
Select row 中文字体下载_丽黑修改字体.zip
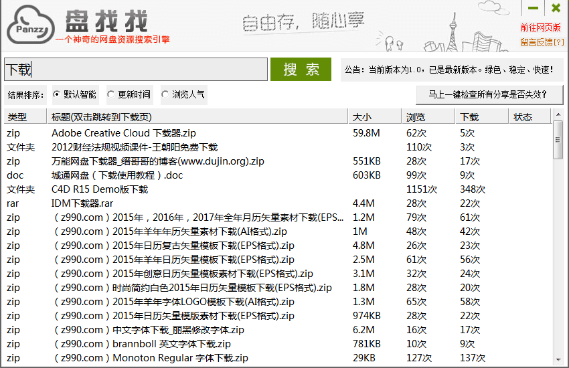coord(278,330)
